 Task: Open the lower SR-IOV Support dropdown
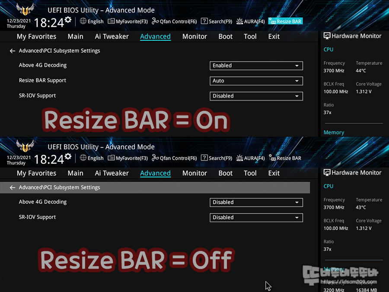256,218
